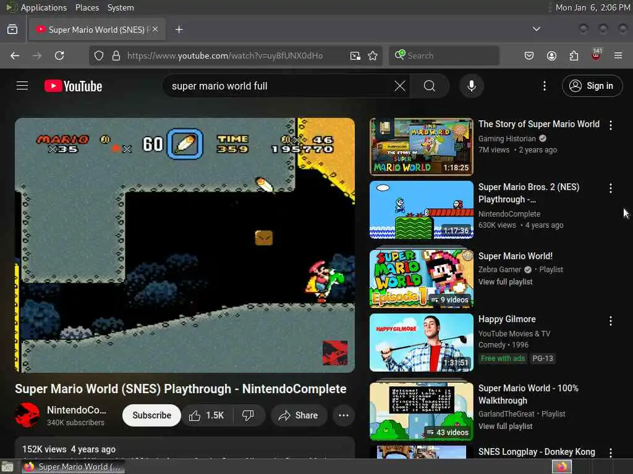Open options for The Story of Super Mario World
Viewport: 633px width, 474px height.
pos(610,125)
